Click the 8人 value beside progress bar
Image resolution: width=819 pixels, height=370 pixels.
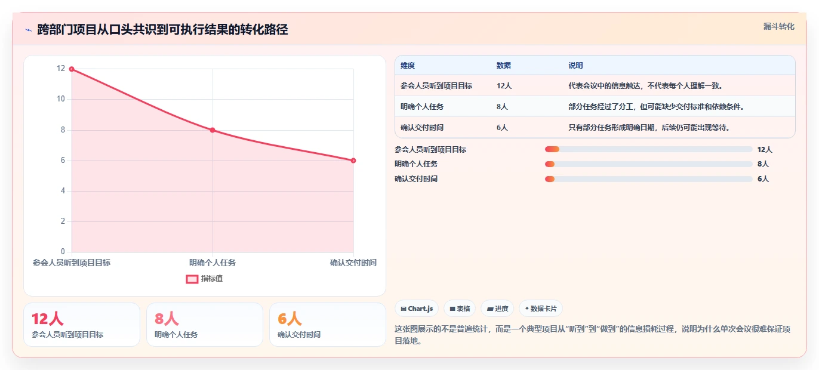(763, 164)
